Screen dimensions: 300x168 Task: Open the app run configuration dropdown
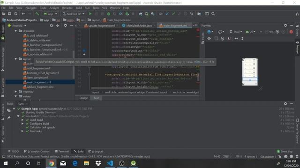click(51, 14)
